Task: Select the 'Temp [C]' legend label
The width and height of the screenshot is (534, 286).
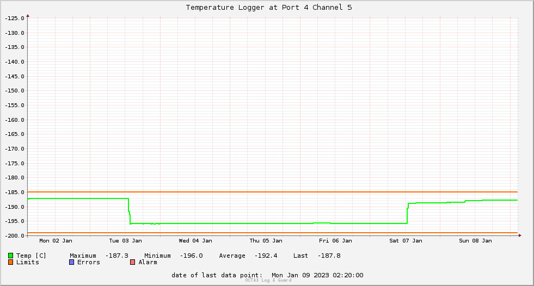Action: [31, 256]
